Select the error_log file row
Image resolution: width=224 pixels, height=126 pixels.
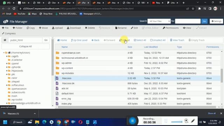tap(138, 99)
